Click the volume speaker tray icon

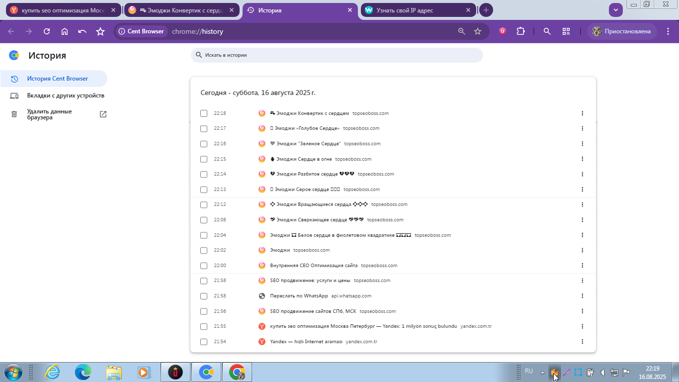pos(602,372)
